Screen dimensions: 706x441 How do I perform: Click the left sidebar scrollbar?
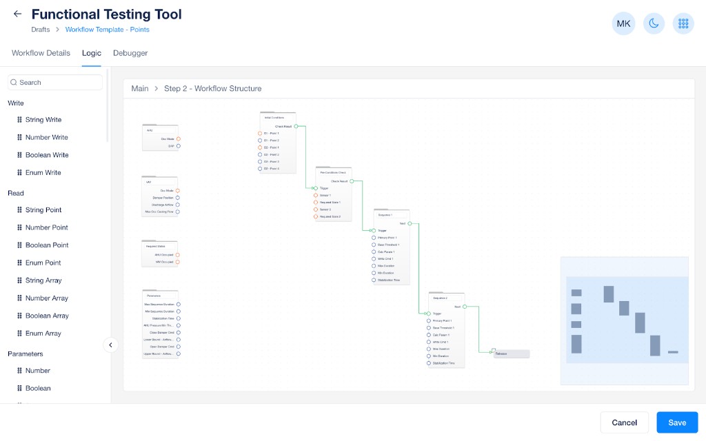107,105
